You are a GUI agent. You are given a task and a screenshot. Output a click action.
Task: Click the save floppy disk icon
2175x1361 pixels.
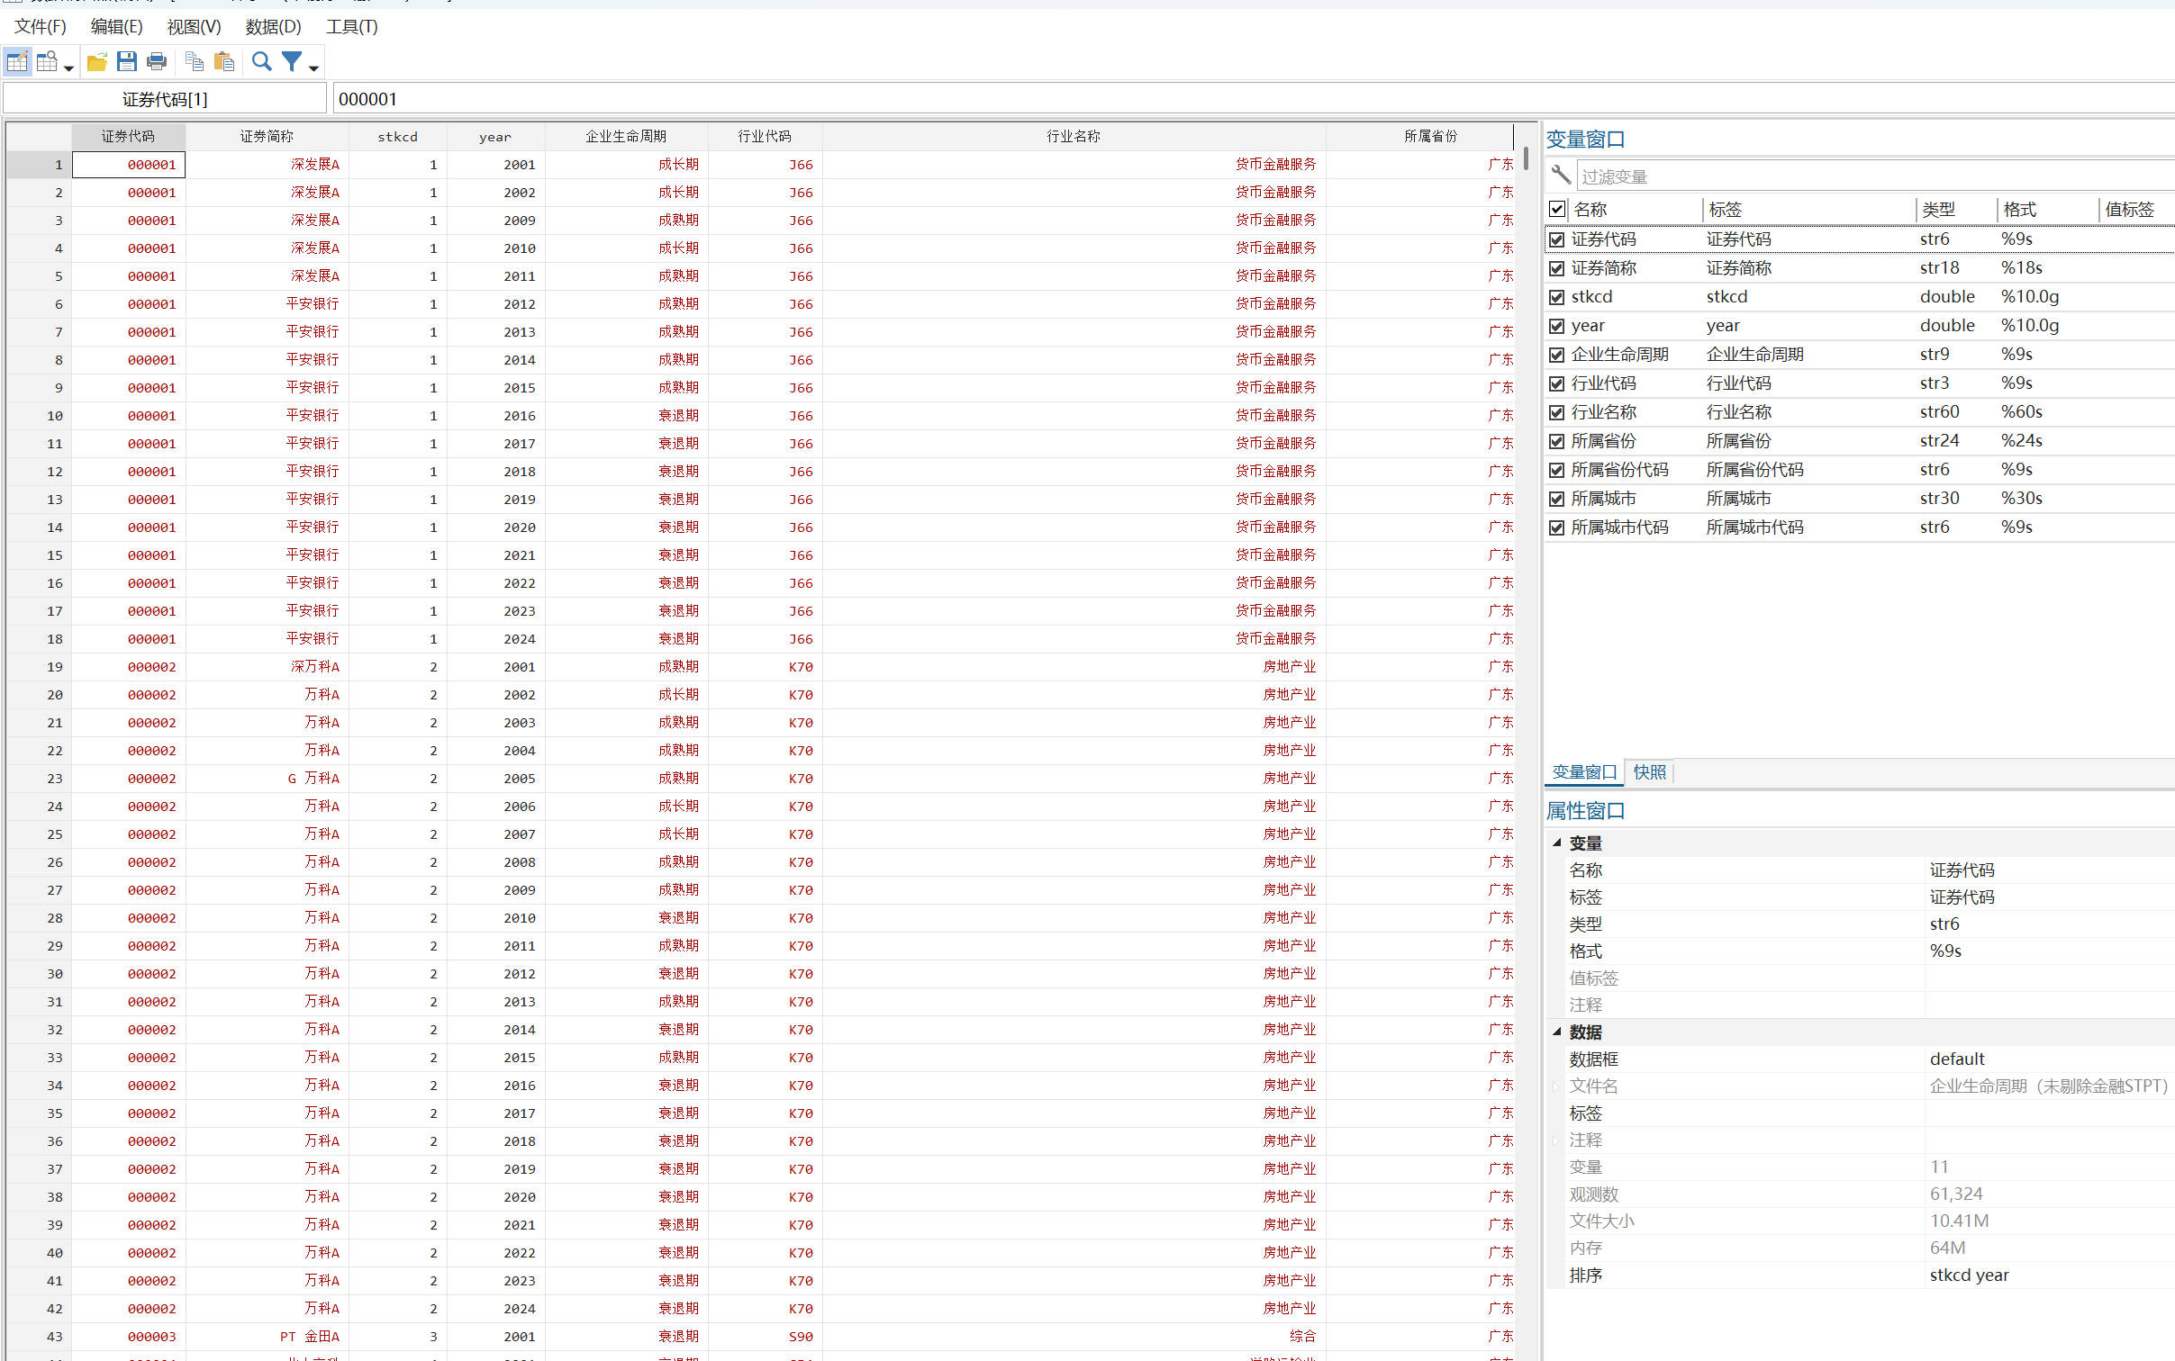(127, 62)
